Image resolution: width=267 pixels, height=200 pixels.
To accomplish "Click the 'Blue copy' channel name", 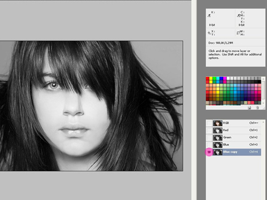I will (x=230, y=152).
